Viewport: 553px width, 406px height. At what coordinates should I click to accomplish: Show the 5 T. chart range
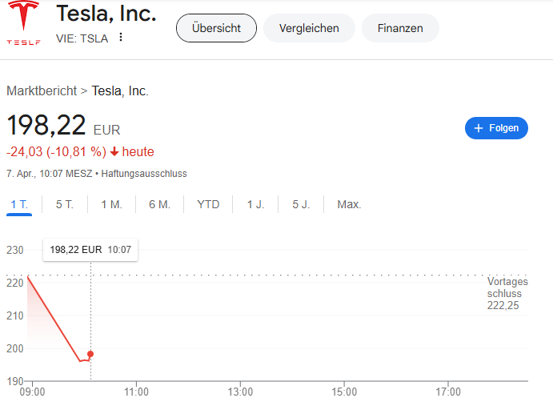pyautogui.click(x=64, y=205)
